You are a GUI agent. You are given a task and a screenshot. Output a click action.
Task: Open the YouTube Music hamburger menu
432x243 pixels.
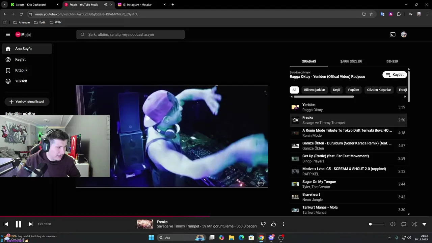coord(8,34)
